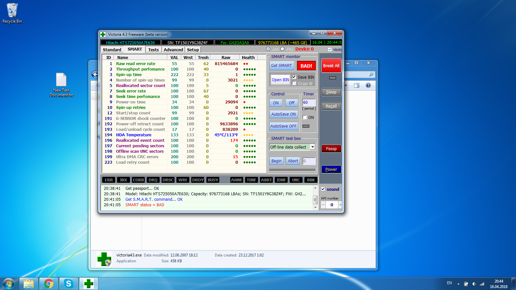The height and width of the screenshot is (290, 516).
Task: Select the Raw read error rate row
Action: pyautogui.click(x=184, y=64)
